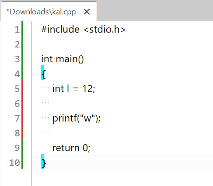The height and width of the screenshot is (186, 213).
Task: Click the 'int' keyword before main
Action: 47,59
